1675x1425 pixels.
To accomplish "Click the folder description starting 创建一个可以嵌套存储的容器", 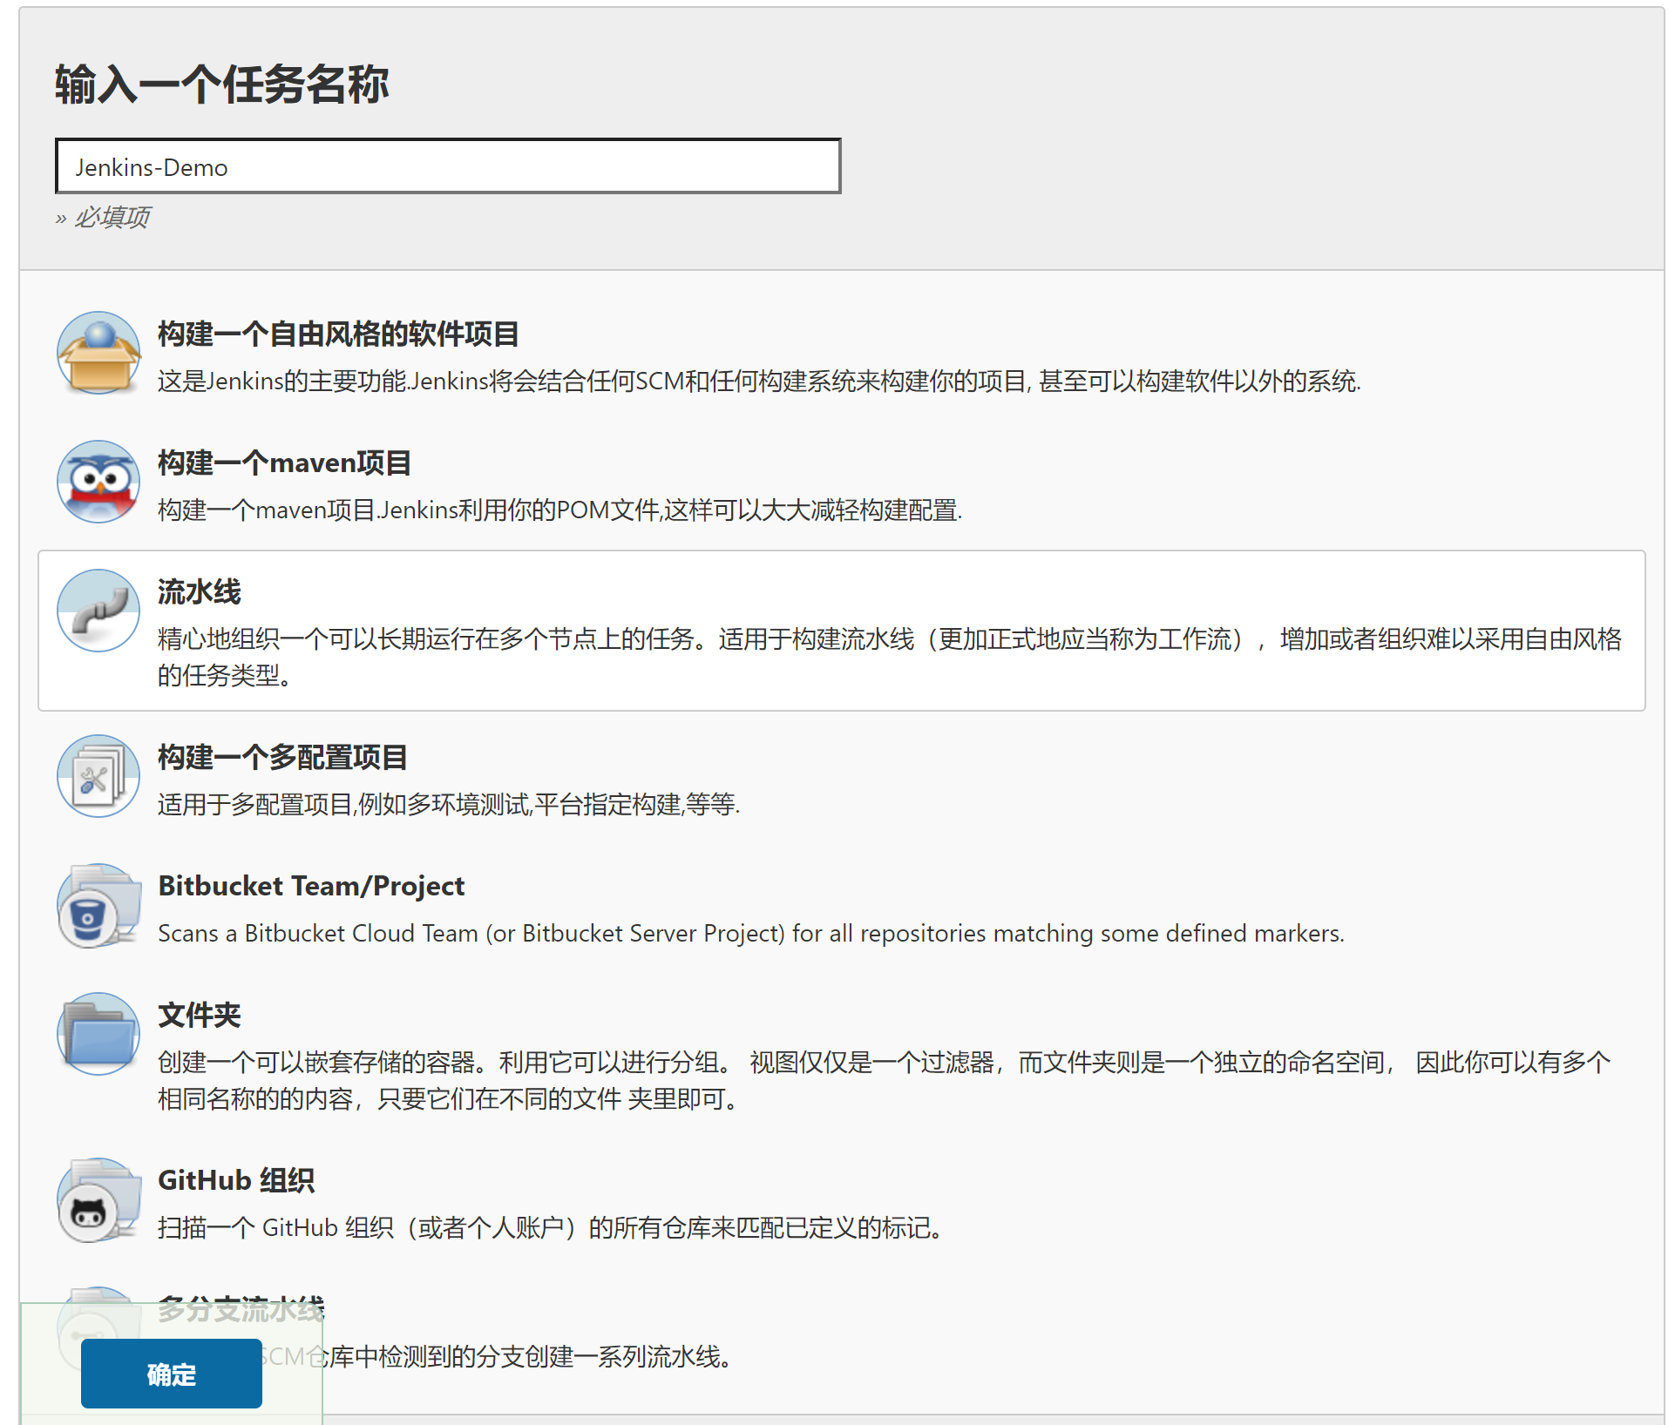I will pos(885,1080).
